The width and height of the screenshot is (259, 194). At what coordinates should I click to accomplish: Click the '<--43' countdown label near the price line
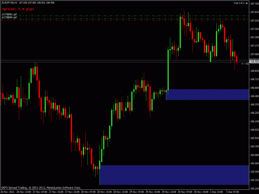(245, 64)
